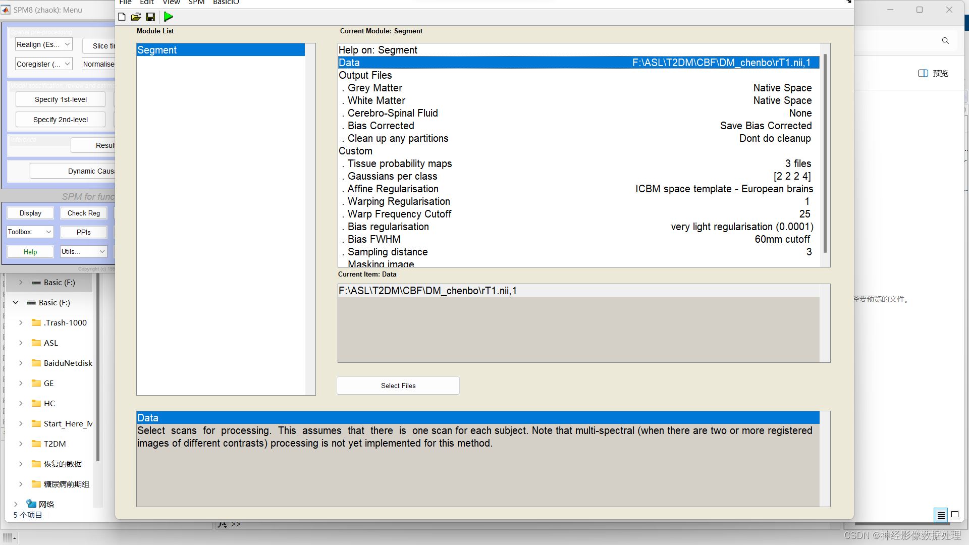Click the Open Batch folder icon

click(x=136, y=17)
